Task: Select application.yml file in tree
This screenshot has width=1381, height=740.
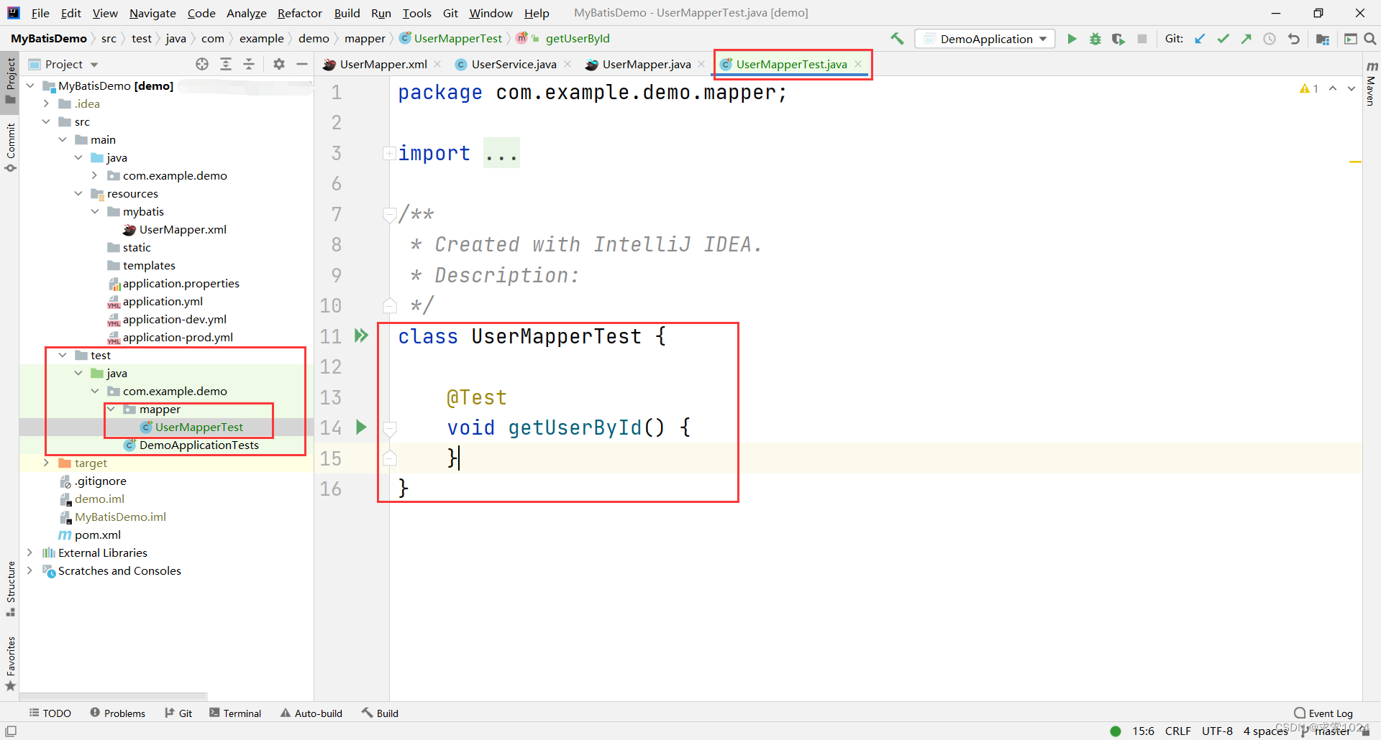Action: tap(163, 301)
